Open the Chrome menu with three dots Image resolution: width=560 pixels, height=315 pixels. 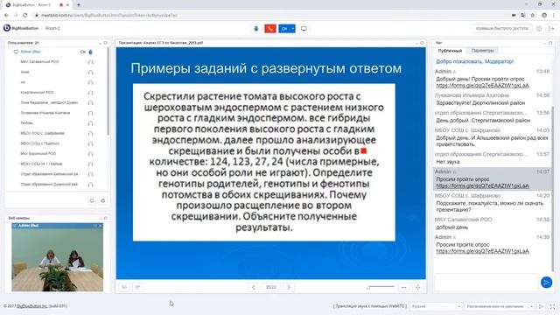pos(554,16)
